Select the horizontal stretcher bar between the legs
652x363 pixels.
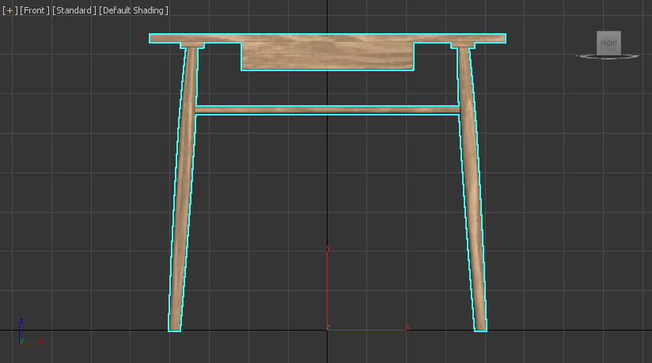point(328,110)
